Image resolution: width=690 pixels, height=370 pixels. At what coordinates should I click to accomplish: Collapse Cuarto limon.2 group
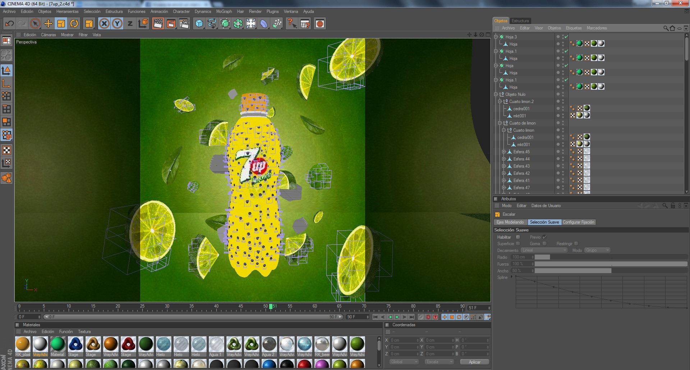coord(500,102)
